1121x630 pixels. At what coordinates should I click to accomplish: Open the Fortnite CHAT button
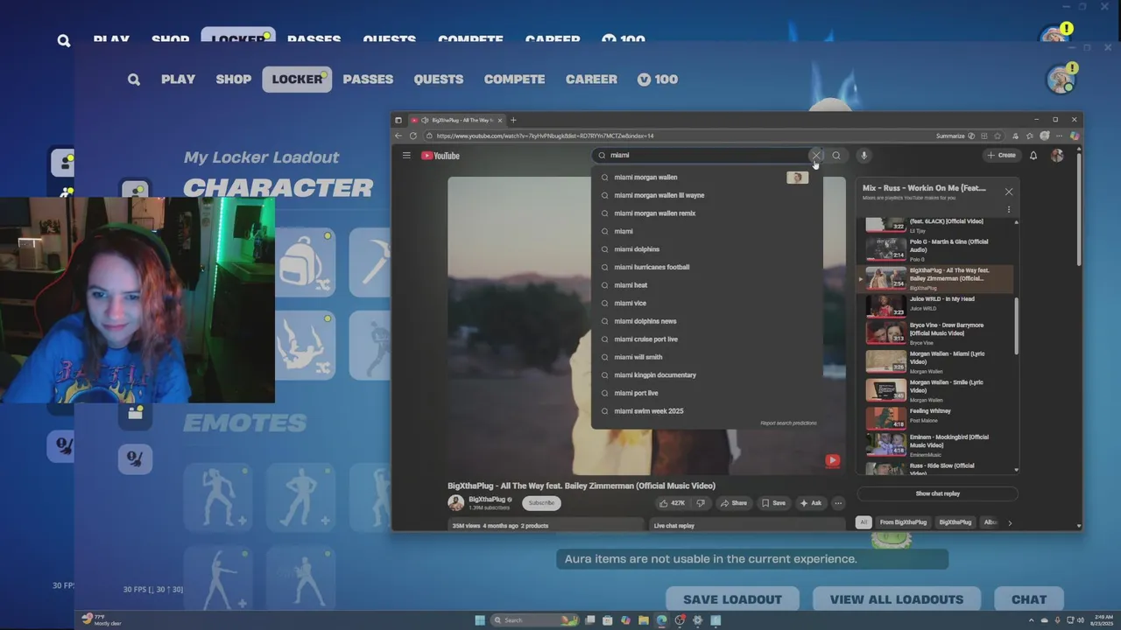pos(1029,599)
